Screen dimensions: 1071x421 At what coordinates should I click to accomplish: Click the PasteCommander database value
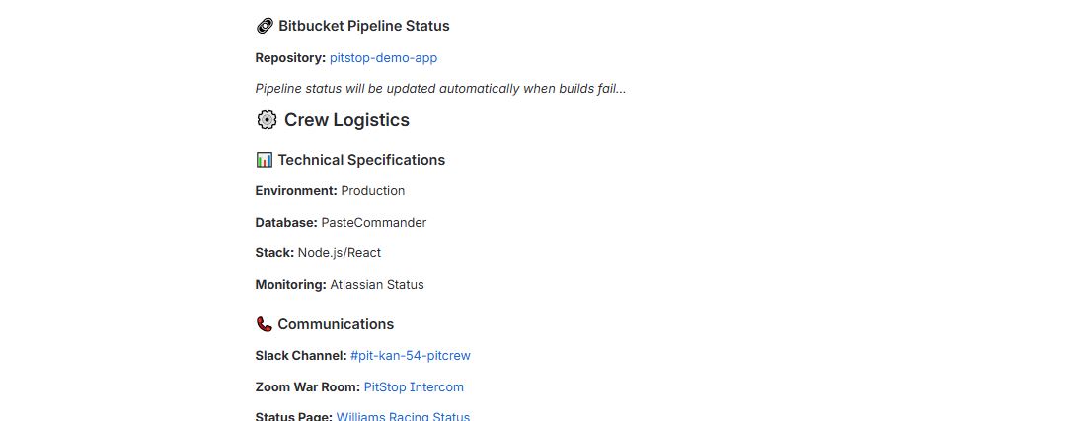(x=373, y=222)
